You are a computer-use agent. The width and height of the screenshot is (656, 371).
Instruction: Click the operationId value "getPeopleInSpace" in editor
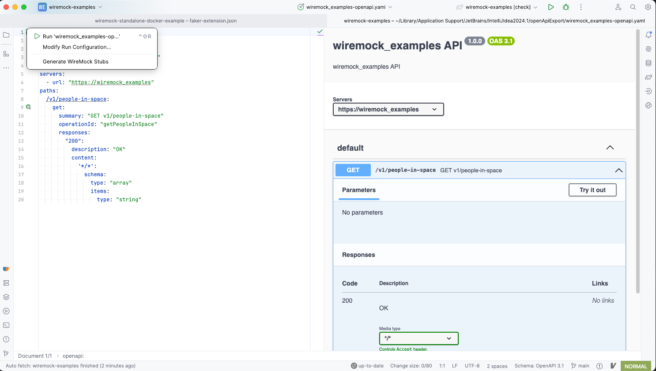point(129,124)
